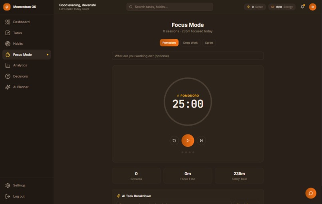Select Focus Mode sidebar item
Screen dimensions: 322x204
(26, 54)
